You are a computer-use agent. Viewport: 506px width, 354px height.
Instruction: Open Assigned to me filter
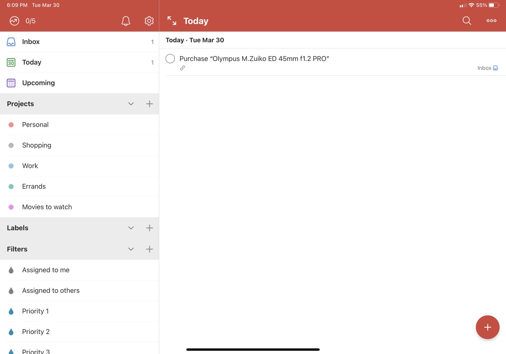coord(79,270)
